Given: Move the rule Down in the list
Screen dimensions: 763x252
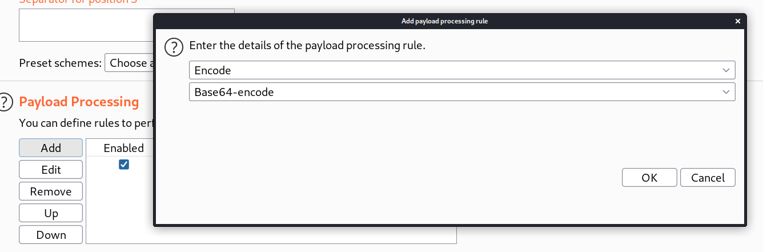Looking at the screenshot, I should [51, 235].
